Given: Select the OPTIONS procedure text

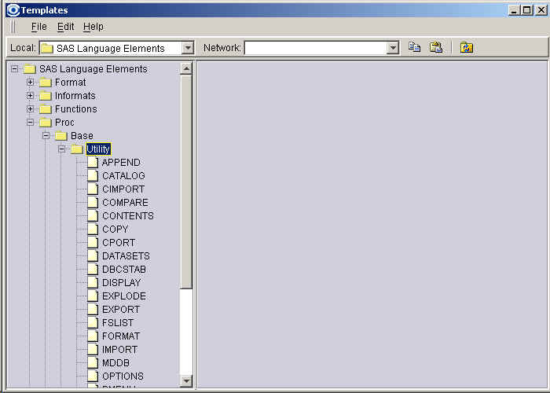Looking at the screenshot, I should pos(123,376).
